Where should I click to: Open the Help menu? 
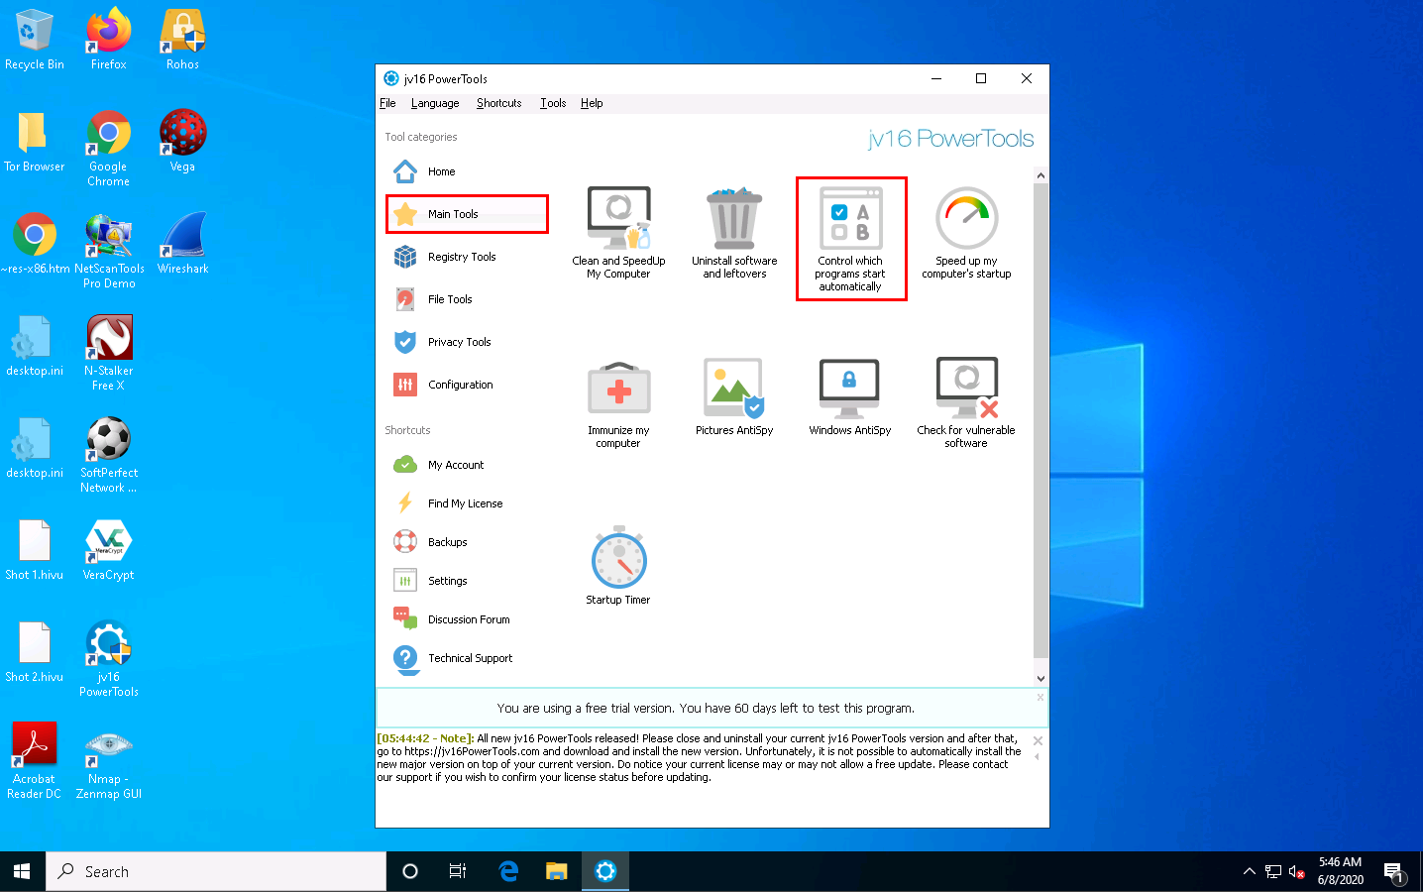tap(592, 103)
